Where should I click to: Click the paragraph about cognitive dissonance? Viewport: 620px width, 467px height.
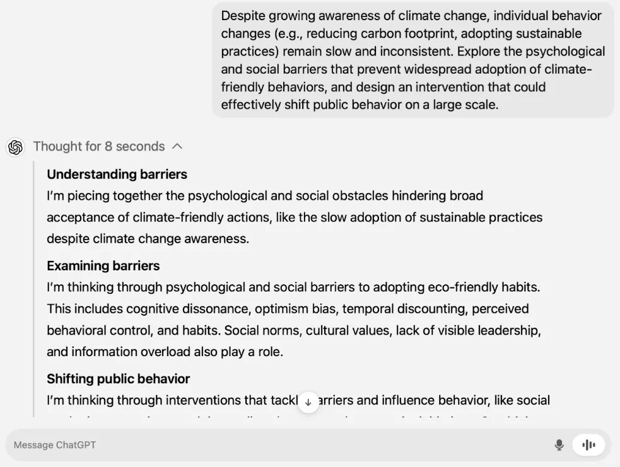coord(294,320)
